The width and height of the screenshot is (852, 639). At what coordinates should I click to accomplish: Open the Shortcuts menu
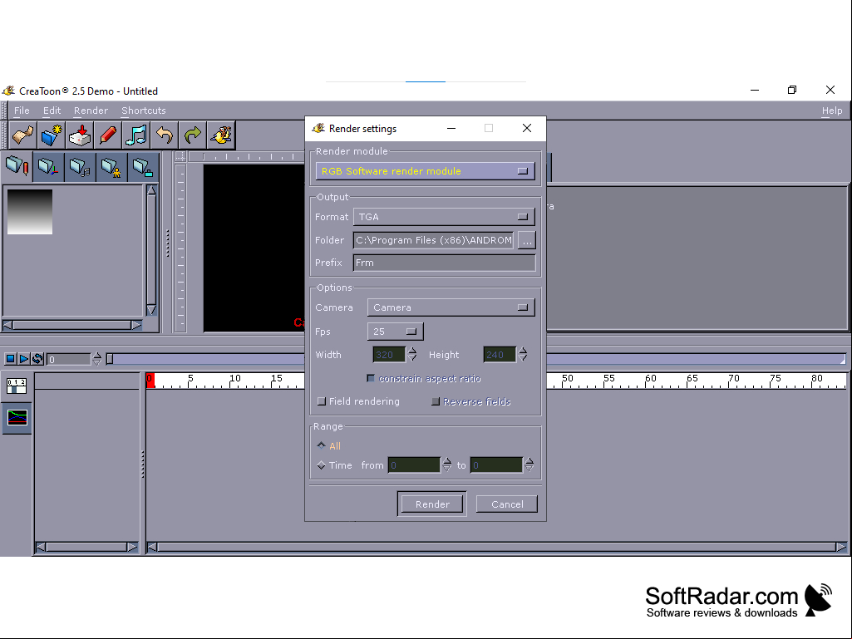coord(144,111)
